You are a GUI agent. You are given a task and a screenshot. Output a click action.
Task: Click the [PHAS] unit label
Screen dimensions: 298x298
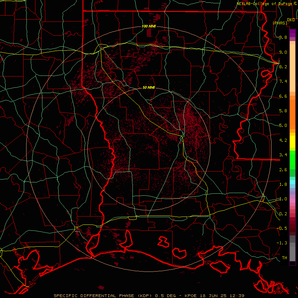coord(280,23)
